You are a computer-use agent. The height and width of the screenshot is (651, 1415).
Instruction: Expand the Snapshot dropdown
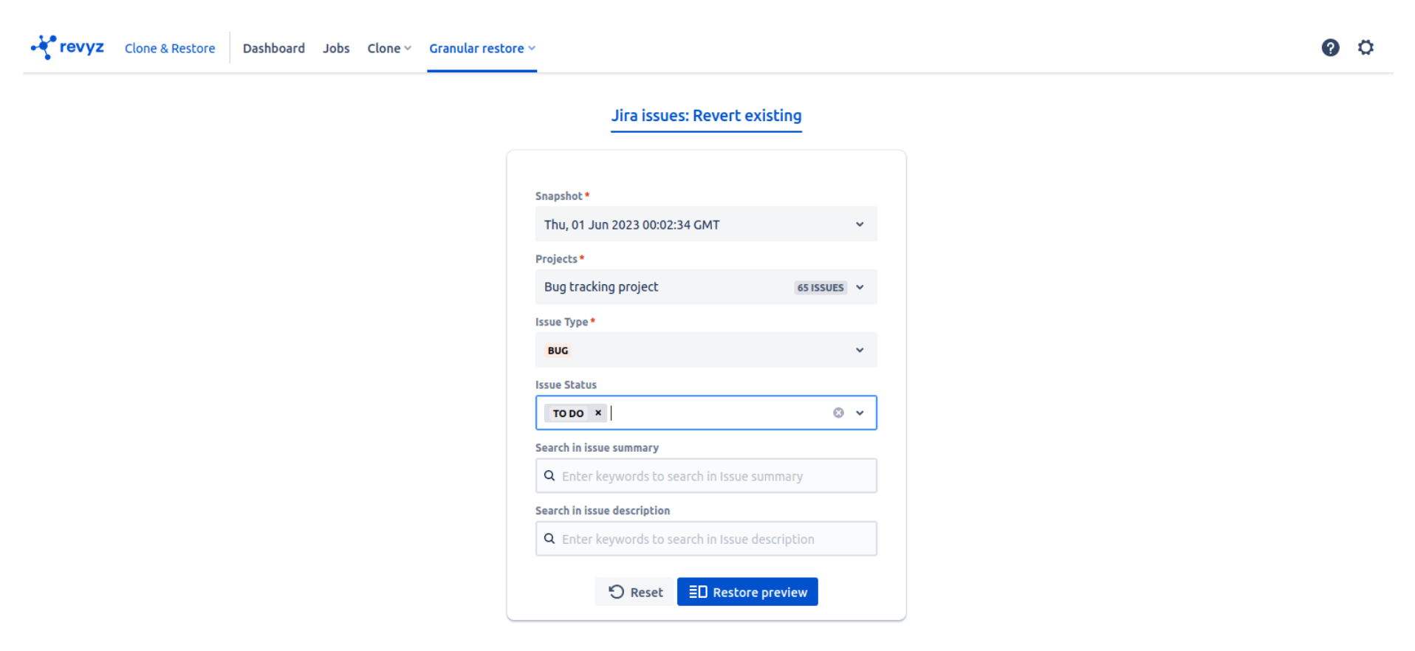860,224
